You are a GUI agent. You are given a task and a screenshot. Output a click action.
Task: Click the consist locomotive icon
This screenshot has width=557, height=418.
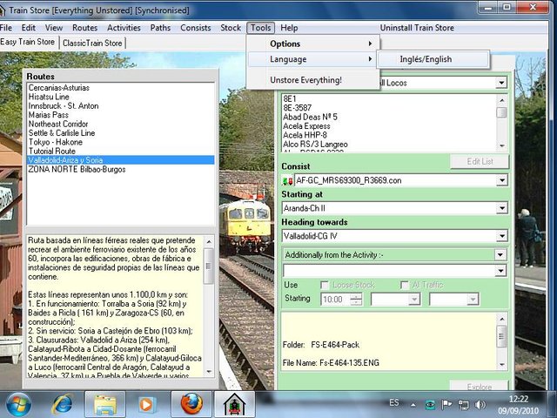click(289, 180)
